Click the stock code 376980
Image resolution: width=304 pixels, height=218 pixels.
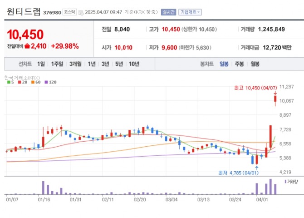(52, 13)
